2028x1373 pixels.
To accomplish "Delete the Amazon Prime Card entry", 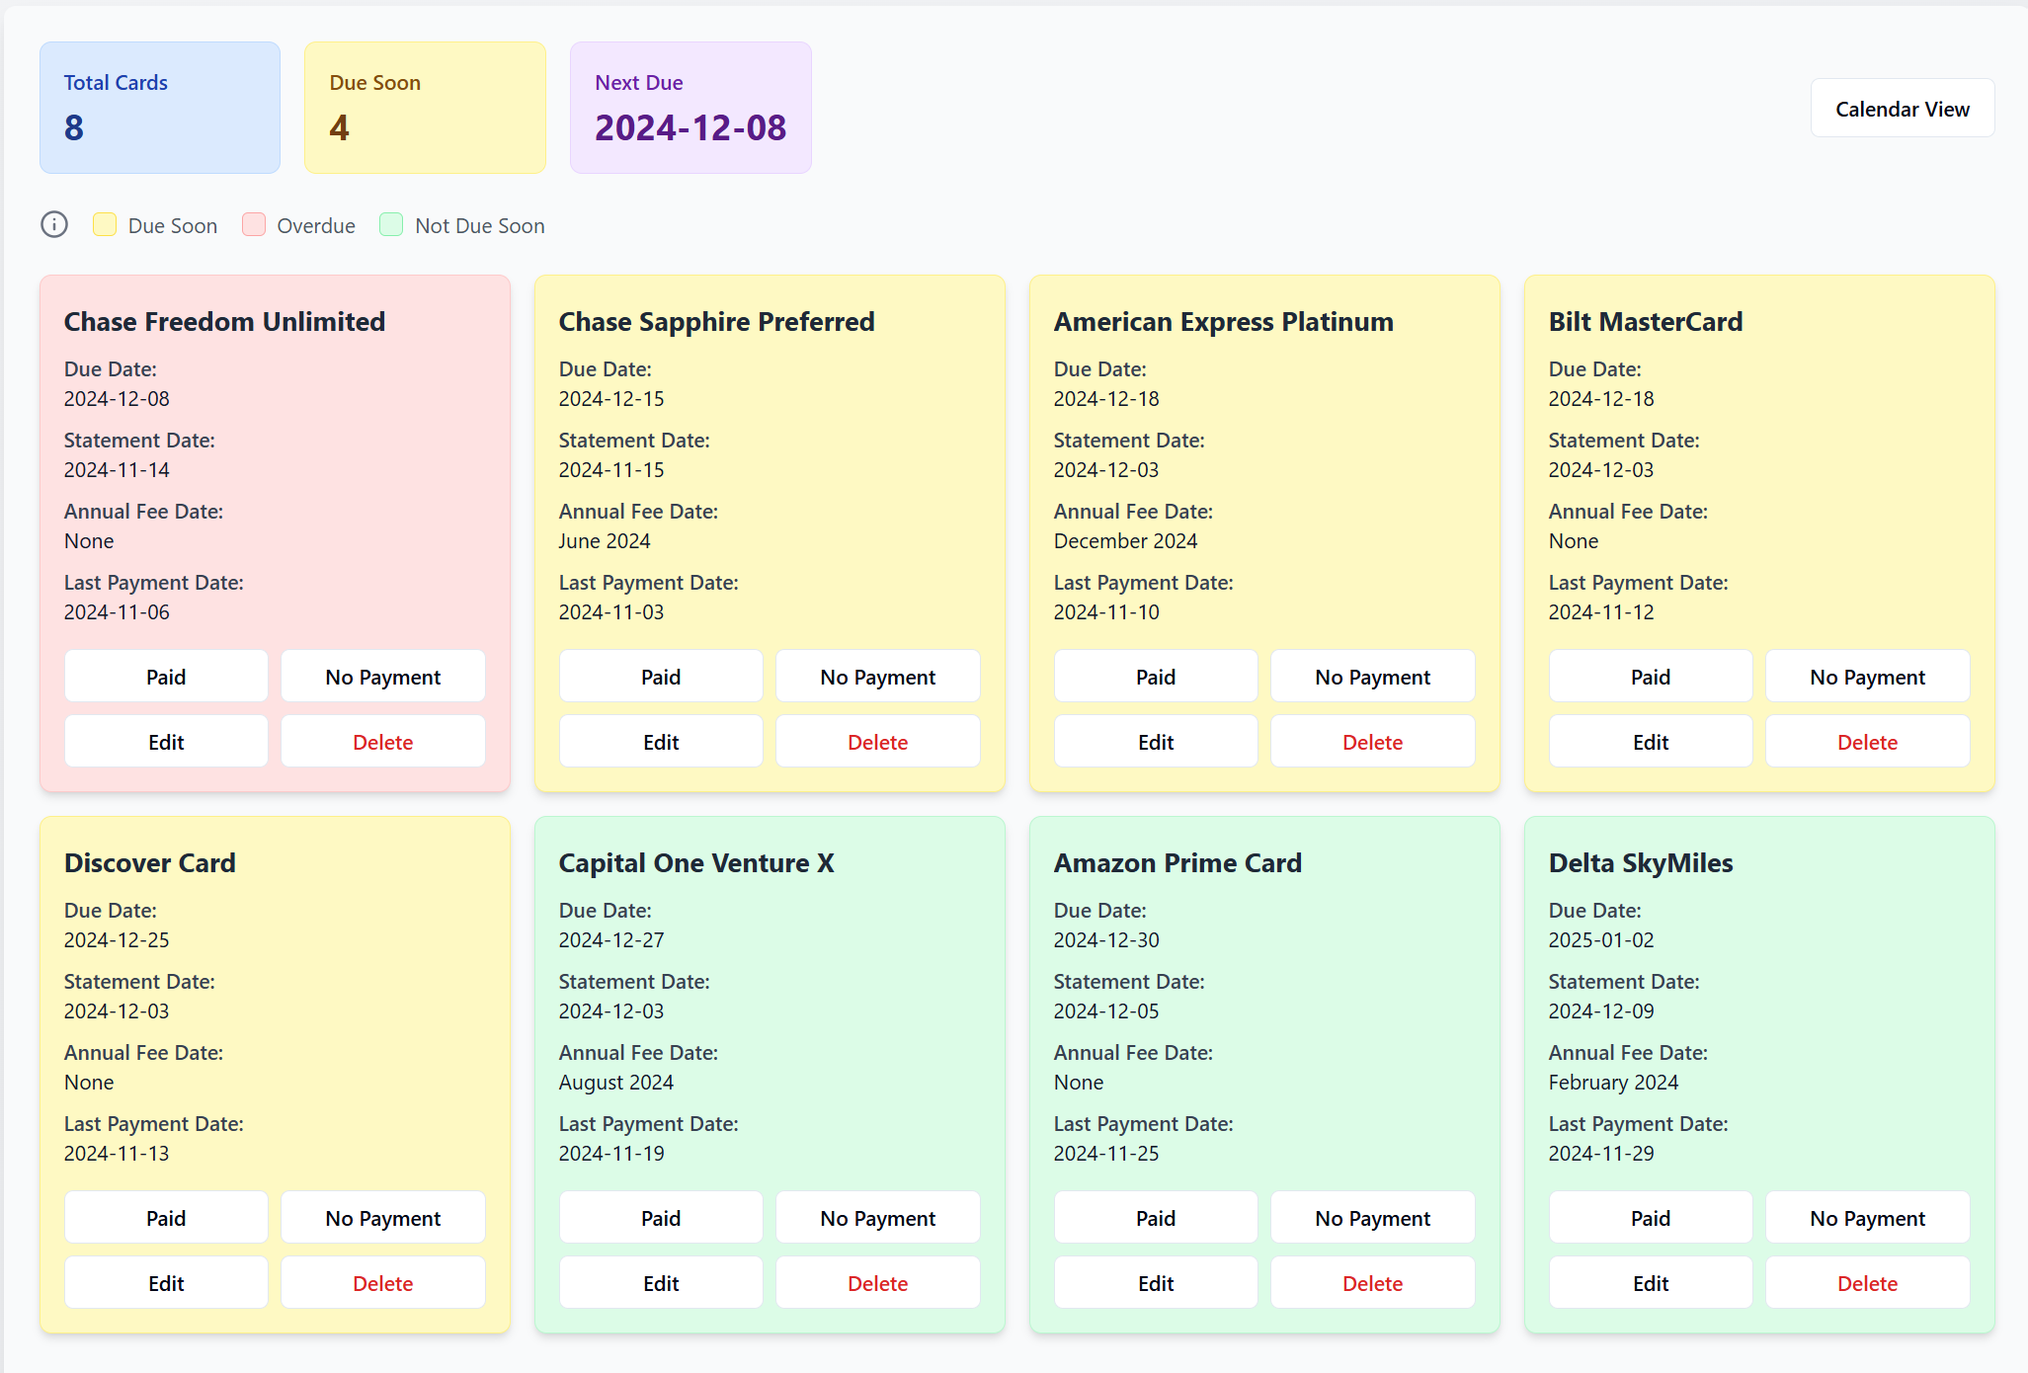I will pyautogui.click(x=1373, y=1283).
